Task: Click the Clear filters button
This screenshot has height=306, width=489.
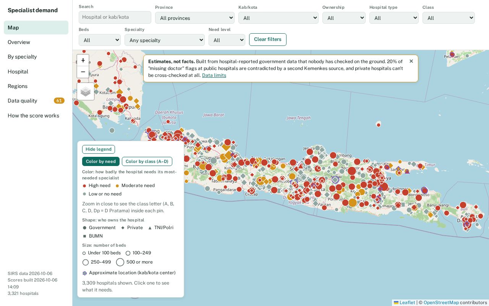Action: 268,39
